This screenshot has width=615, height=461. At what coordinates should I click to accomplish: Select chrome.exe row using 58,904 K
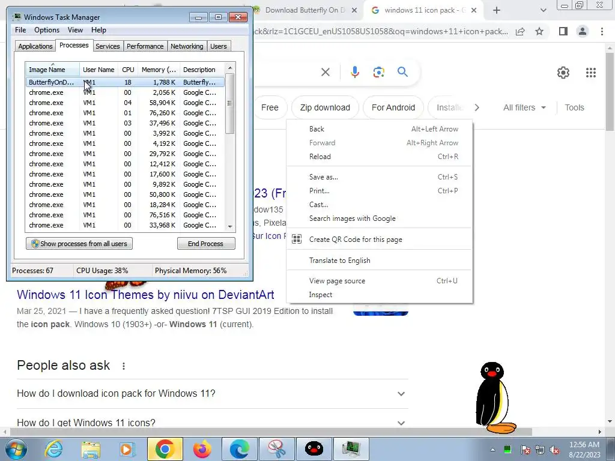pos(125,103)
